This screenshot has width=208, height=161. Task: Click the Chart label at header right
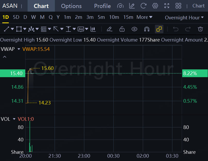point(198,6)
